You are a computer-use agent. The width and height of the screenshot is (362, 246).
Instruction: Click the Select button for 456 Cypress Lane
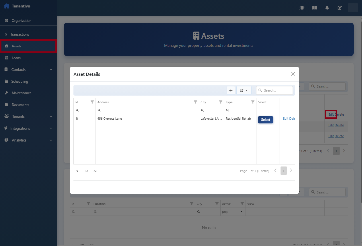[x=266, y=120]
